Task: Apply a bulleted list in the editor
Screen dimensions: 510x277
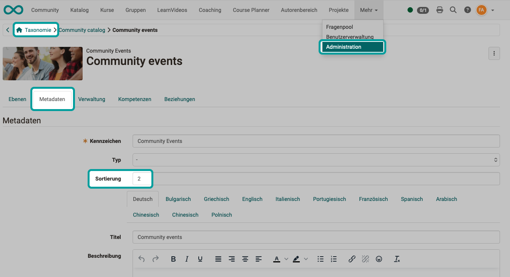Action: 321,259
